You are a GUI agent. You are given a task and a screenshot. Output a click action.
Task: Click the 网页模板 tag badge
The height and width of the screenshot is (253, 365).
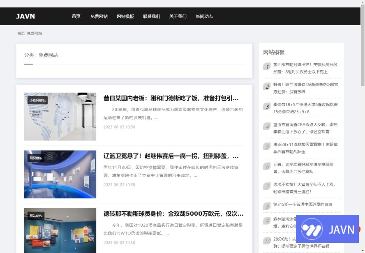click(x=36, y=158)
